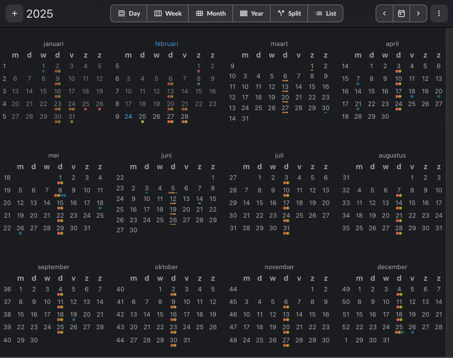Select the Year view tab
The width and height of the screenshot is (453, 358).
tap(252, 14)
